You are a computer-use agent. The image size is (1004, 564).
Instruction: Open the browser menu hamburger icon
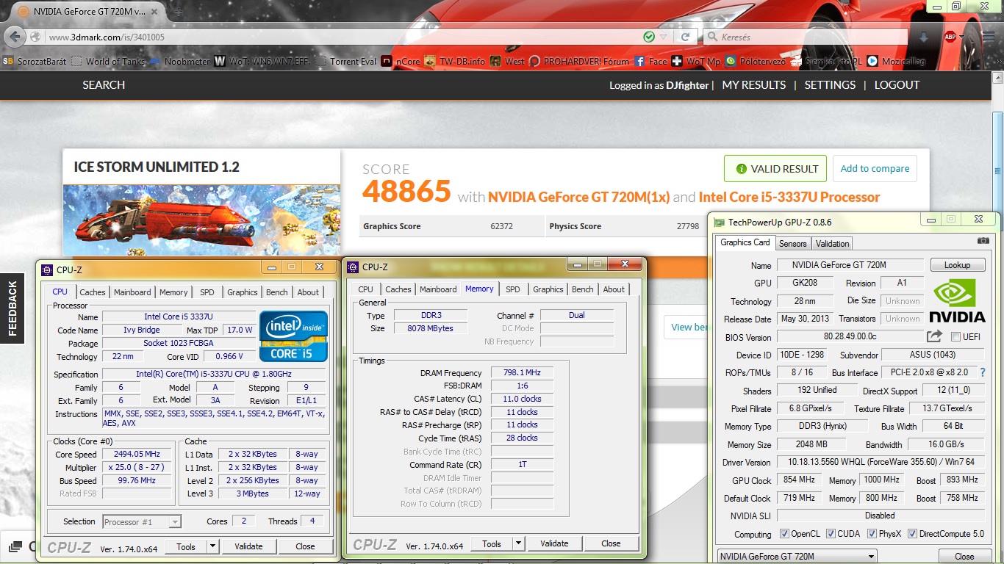[x=988, y=37]
